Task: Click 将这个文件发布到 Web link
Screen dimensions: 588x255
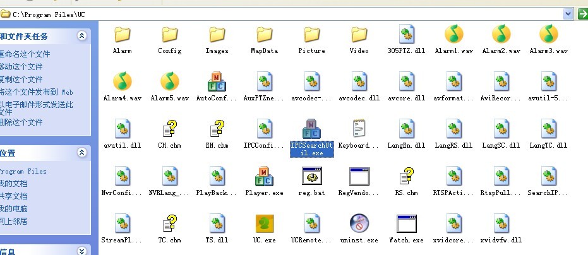Action: (37, 92)
